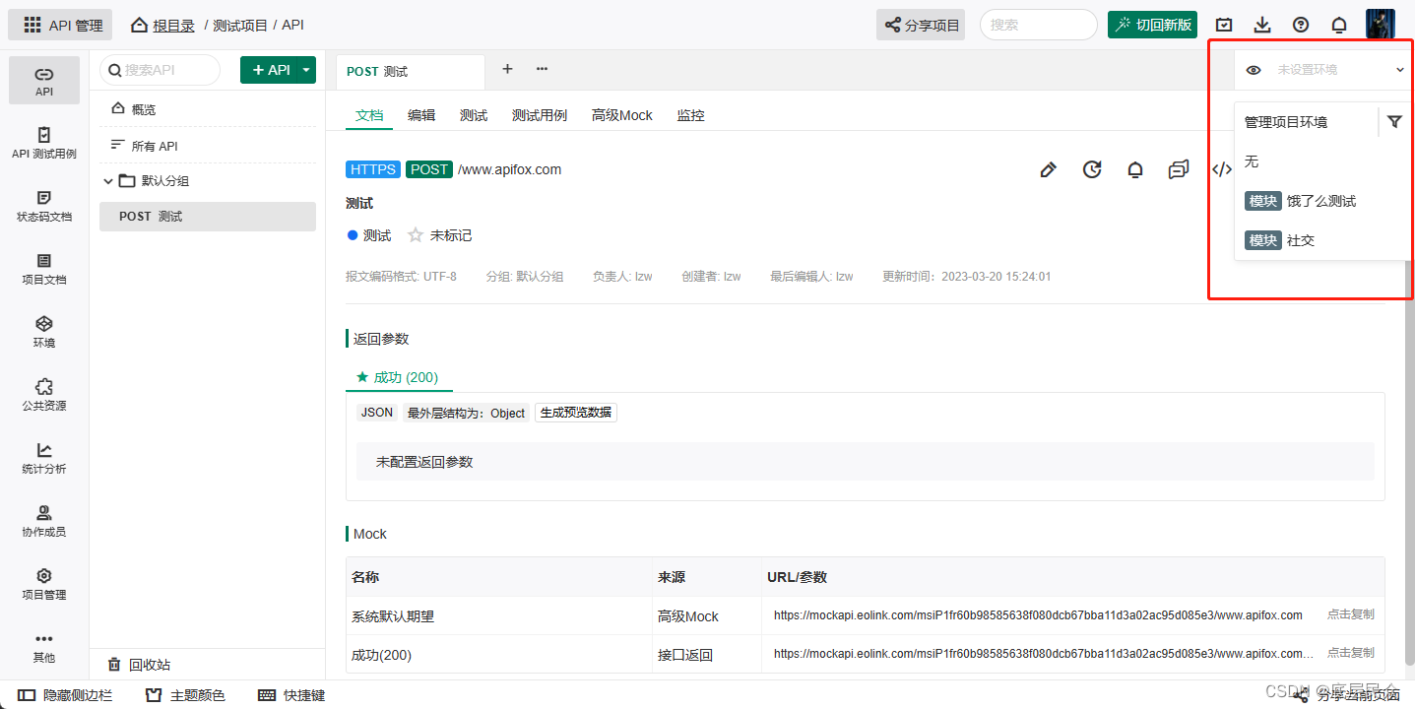The width and height of the screenshot is (1415, 709).
Task: Focus the top 搜索 search box
Action: (1038, 25)
